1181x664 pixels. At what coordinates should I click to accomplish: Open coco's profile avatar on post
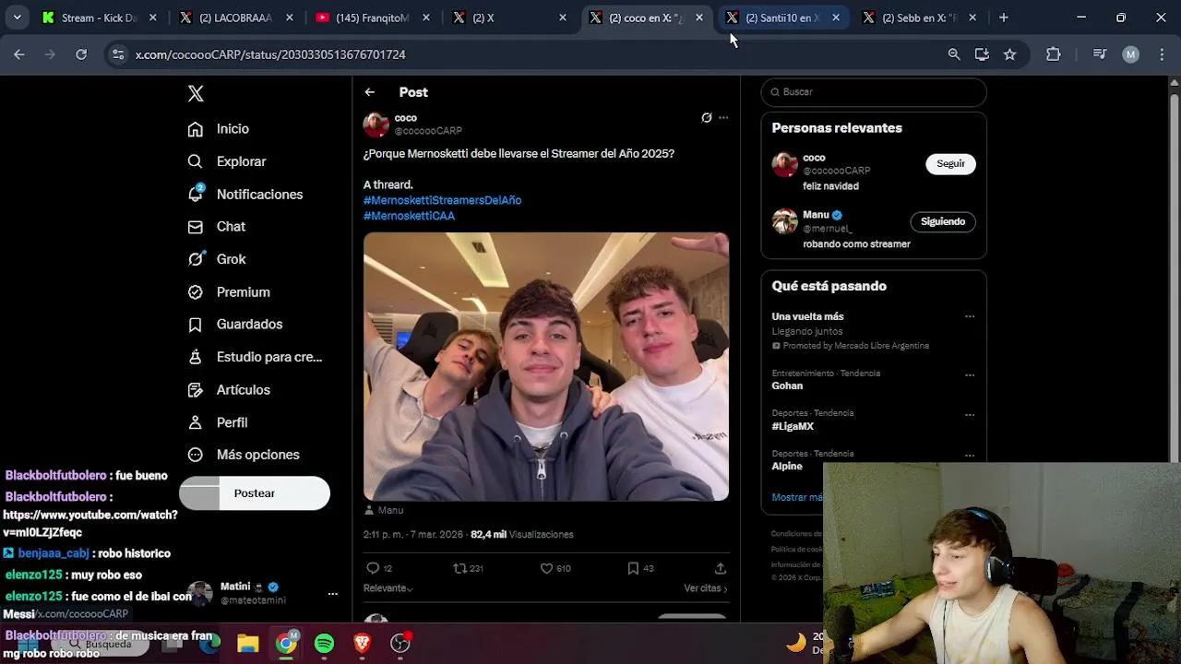tap(376, 125)
